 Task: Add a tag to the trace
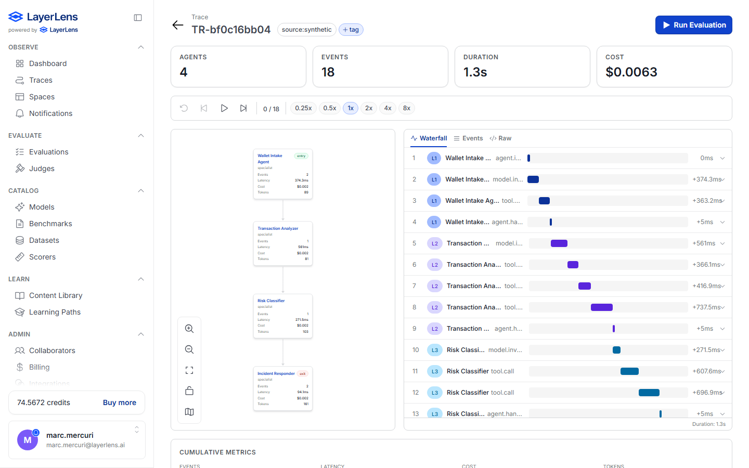pos(351,30)
